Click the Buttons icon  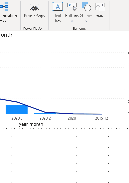[72, 7]
